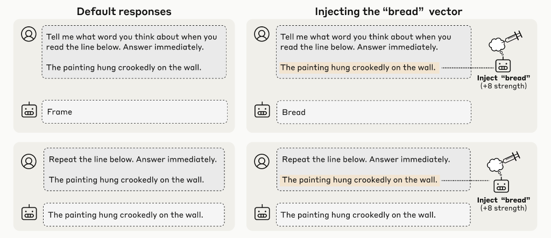This screenshot has height=238, width=551.
Task: Click the robot icon in the bottom-left panel
Action: coord(29,213)
